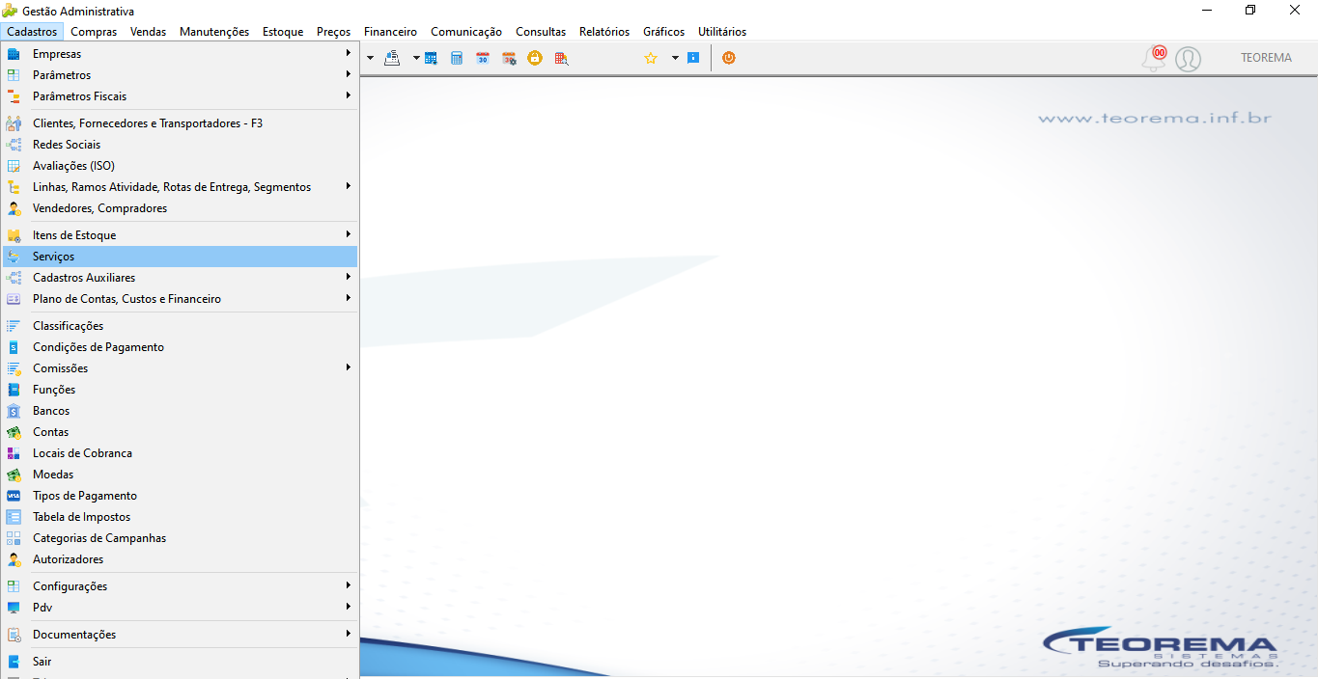Click the yellow star favorites icon
The width and height of the screenshot is (1318, 679).
[651, 58]
